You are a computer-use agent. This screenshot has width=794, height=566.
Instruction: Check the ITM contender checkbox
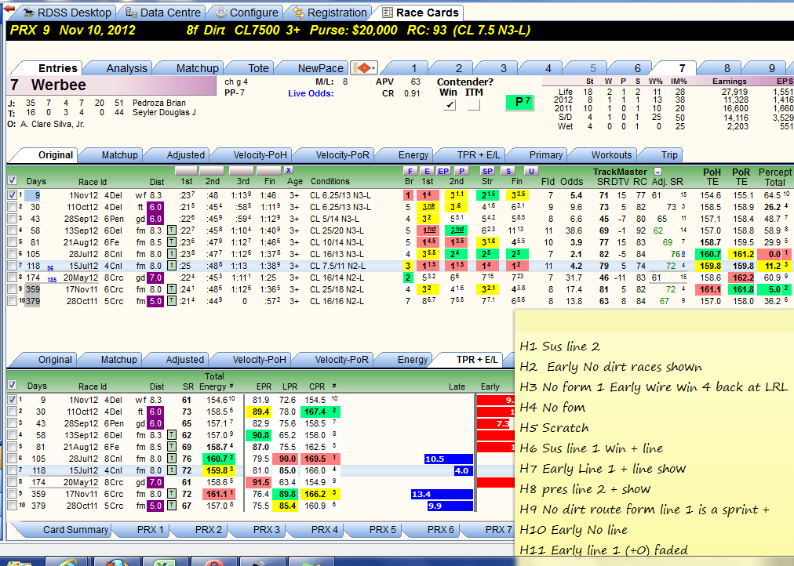pos(473,105)
